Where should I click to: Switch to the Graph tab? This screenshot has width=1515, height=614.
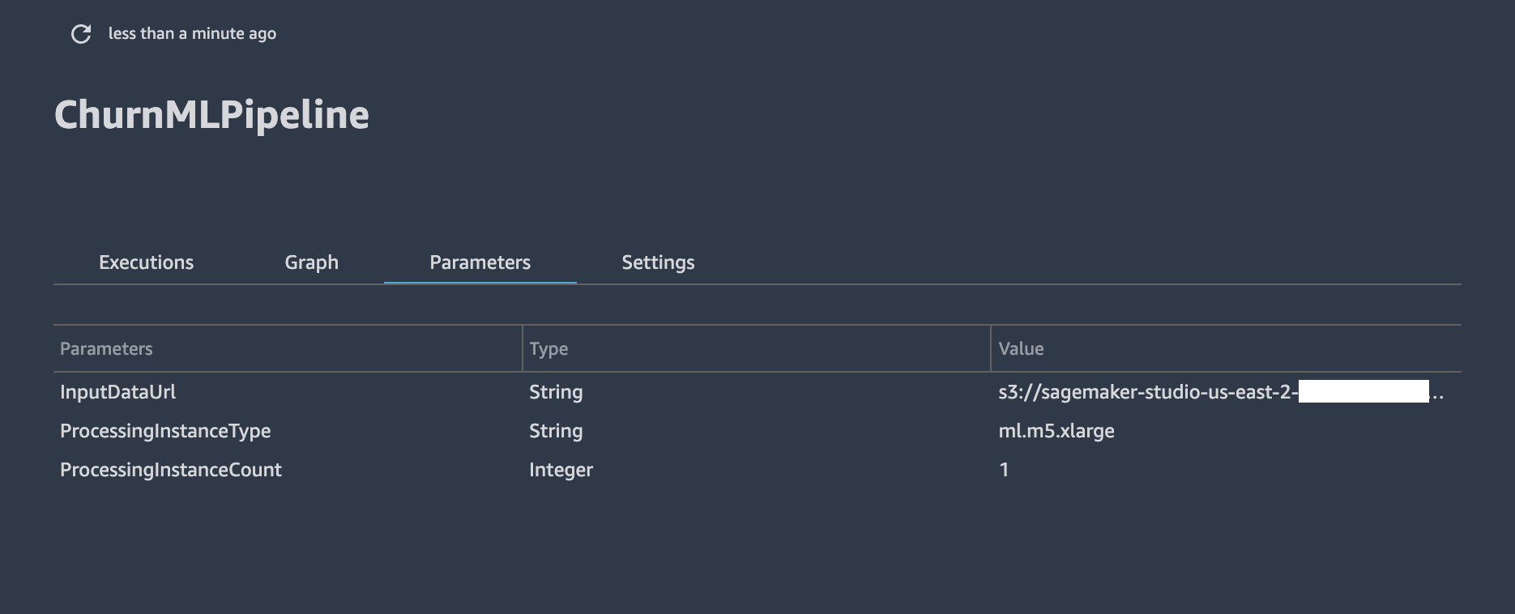pyautogui.click(x=312, y=262)
